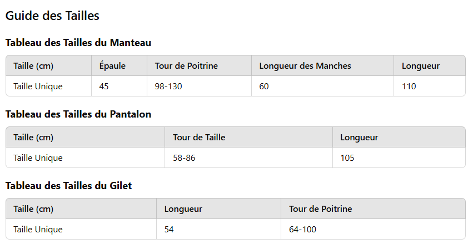The height and width of the screenshot is (244, 468).
Task: Click the 98-130 chest measurement cell
Action: pyautogui.click(x=199, y=86)
